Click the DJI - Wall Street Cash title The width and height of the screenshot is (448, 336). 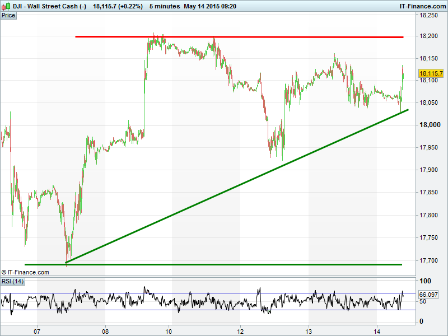pos(49,6)
